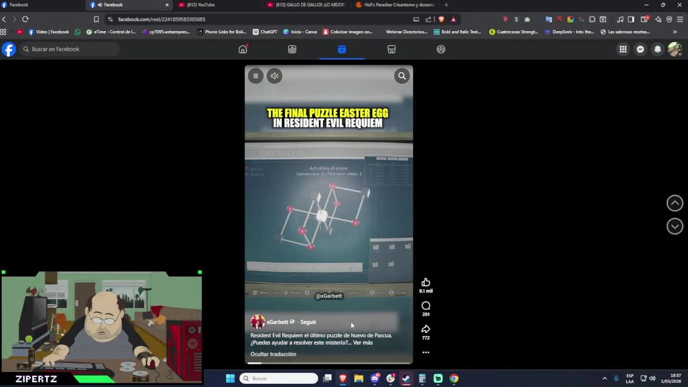This screenshot has width=688, height=387.
Task: Open Google Chrome from taskbar
Action: 454,378
